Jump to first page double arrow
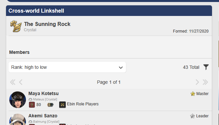The image size is (219, 125). coord(13,82)
